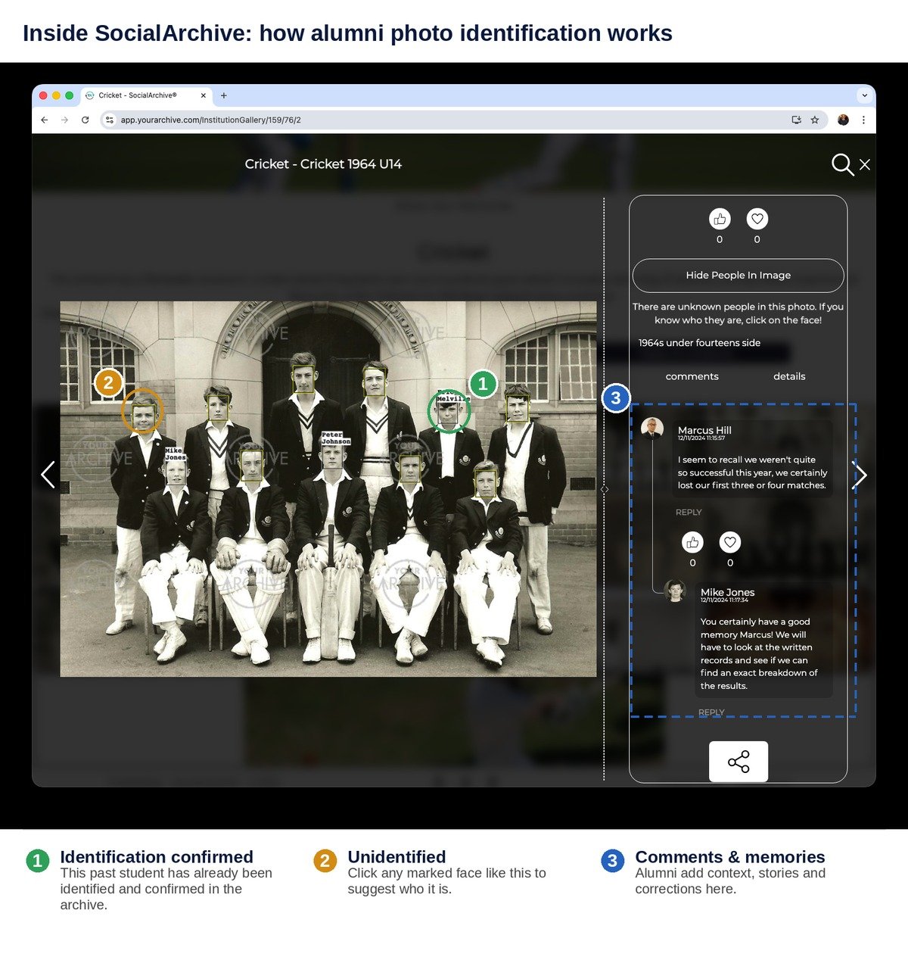The image size is (908, 960).
Task: Click the unidentified face of far-left standing boy
Action: click(144, 416)
